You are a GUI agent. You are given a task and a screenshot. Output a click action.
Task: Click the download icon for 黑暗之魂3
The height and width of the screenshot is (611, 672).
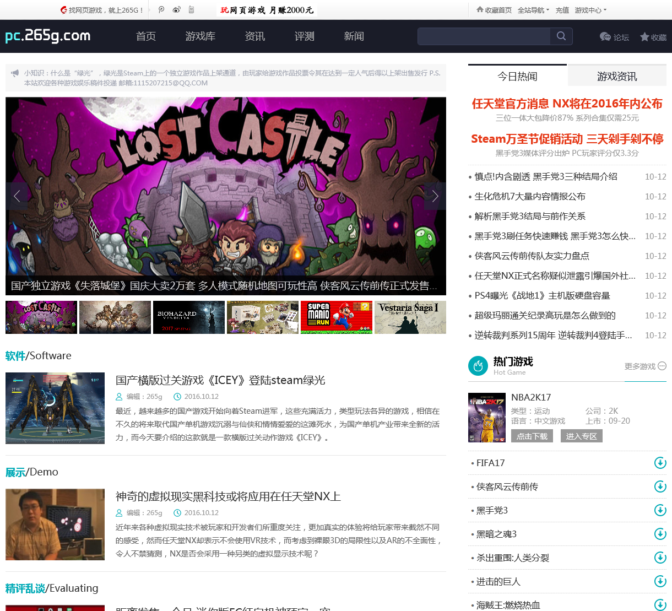660,534
